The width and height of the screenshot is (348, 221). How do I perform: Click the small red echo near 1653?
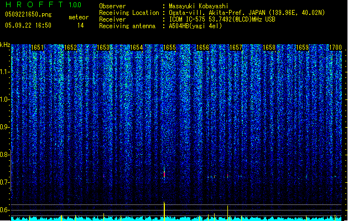tap(103, 176)
